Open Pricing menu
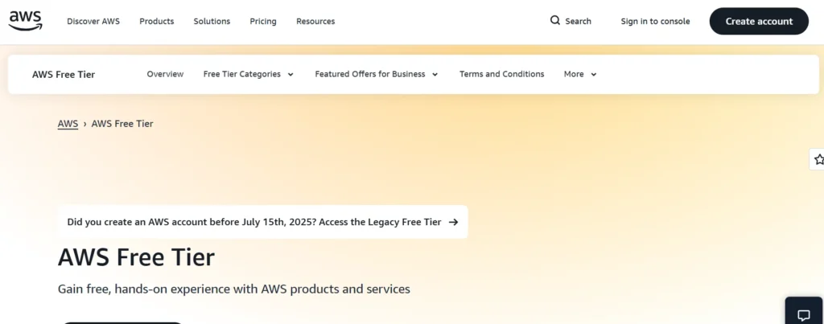Viewport: 824px width, 324px height. tap(263, 22)
